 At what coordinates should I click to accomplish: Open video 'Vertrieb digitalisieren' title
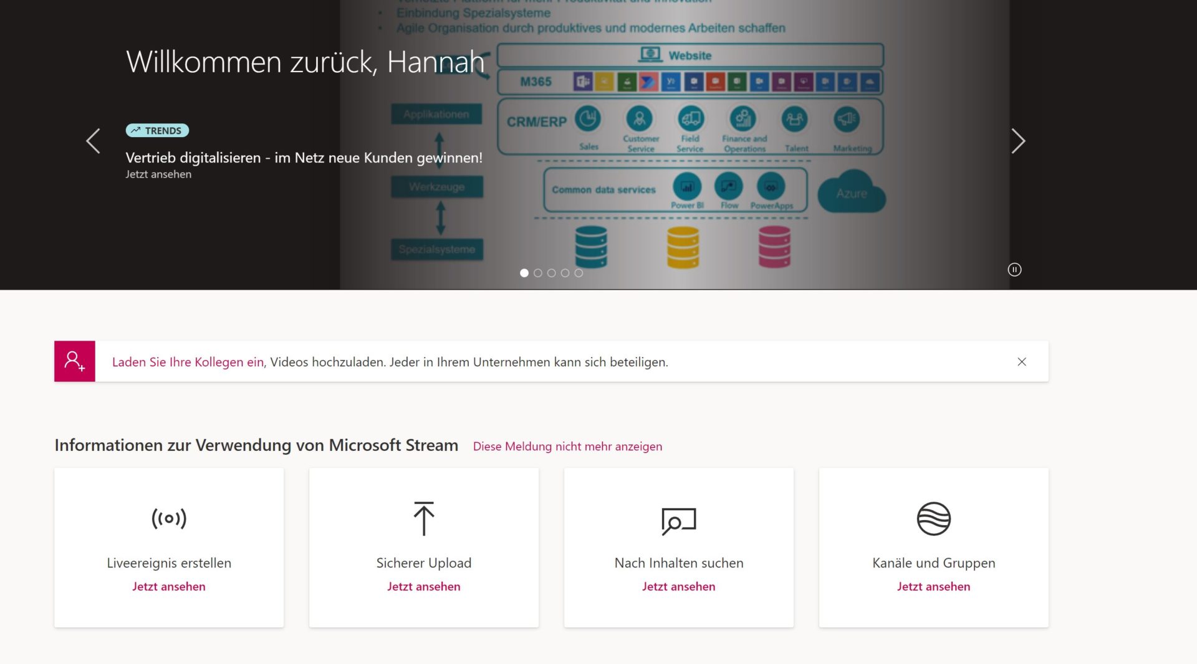pyautogui.click(x=304, y=158)
